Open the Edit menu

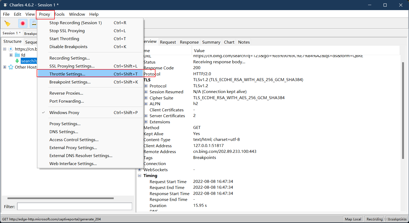pos(18,14)
